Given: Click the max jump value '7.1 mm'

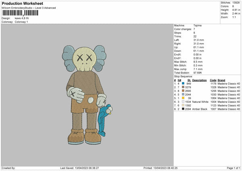Looking at the screenshot, I should (x=198, y=69).
